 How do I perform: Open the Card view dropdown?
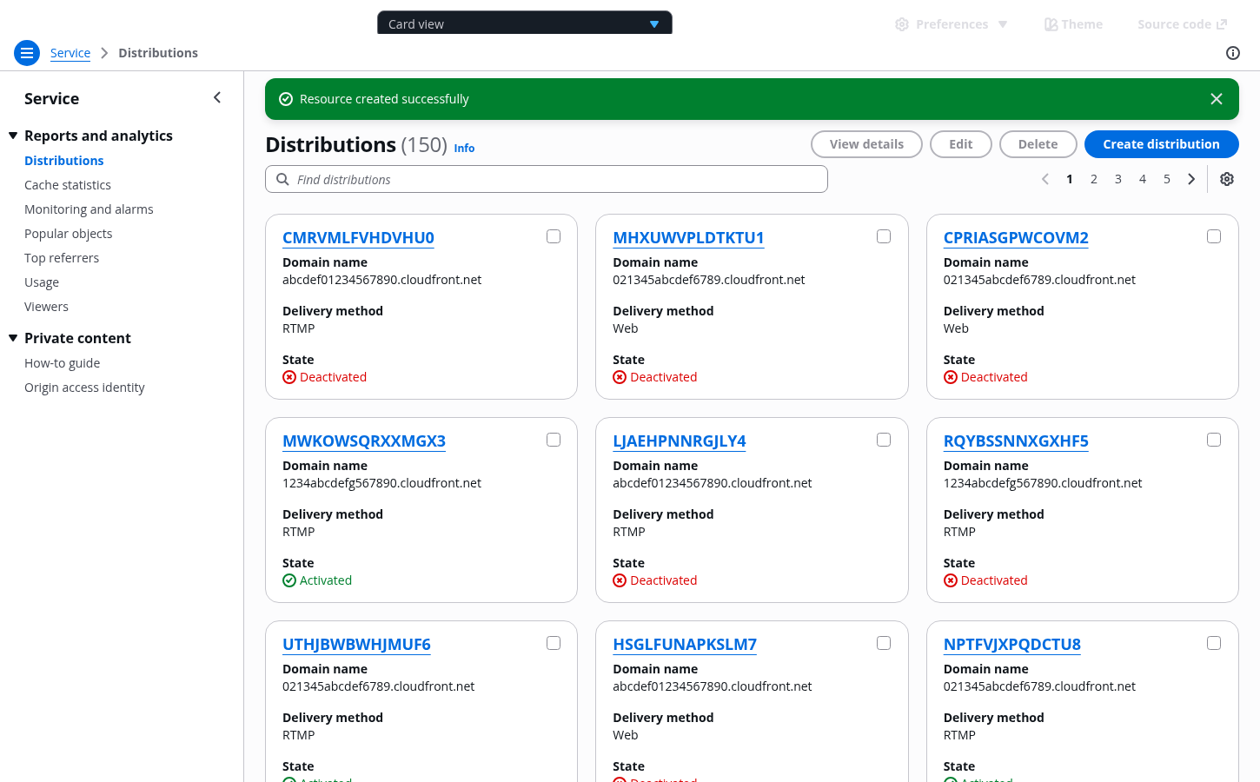[x=524, y=23]
